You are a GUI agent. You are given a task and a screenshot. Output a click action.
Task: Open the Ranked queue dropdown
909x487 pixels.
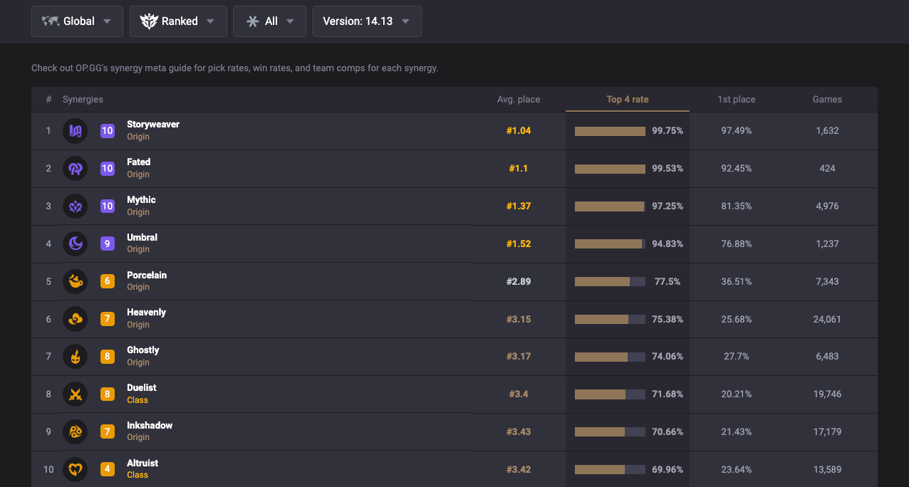[x=178, y=21]
